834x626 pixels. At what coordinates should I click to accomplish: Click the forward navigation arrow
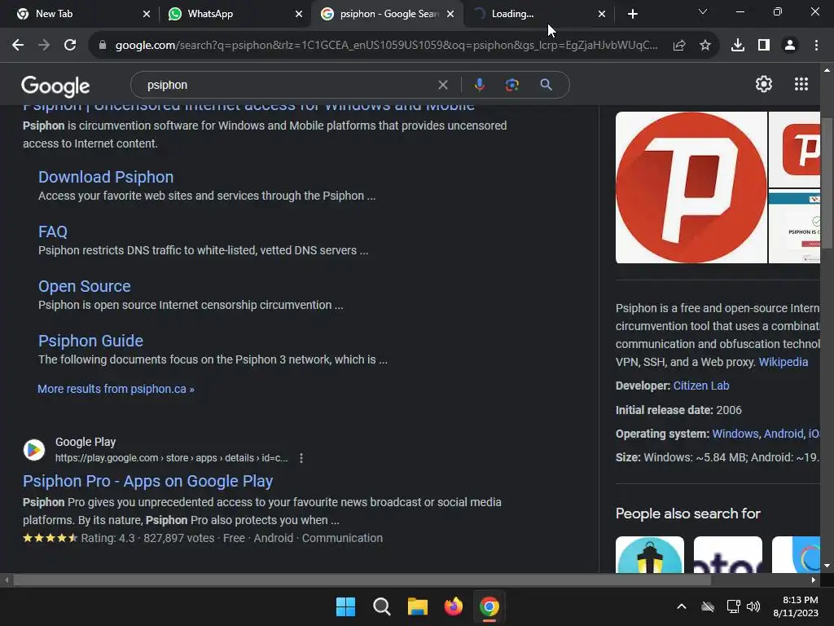pos(44,46)
